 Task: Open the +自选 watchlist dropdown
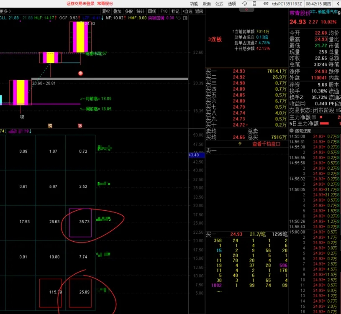coord(187,11)
